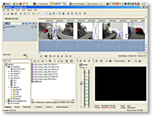Open the Tools menu
This screenshot has width=154, height=118.
[23, 10]
